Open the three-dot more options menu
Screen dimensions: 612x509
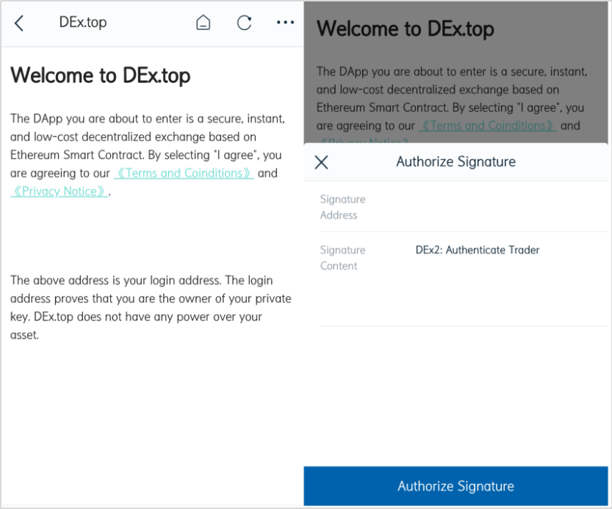tap(285, 23)
